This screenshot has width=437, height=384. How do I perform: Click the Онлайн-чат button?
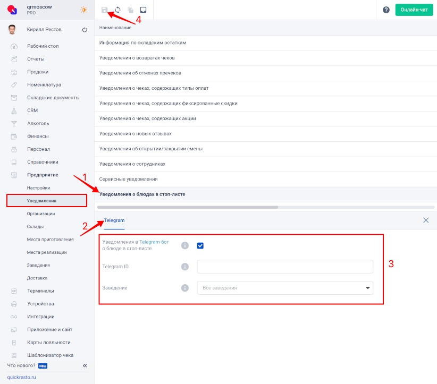coord(414,10)
